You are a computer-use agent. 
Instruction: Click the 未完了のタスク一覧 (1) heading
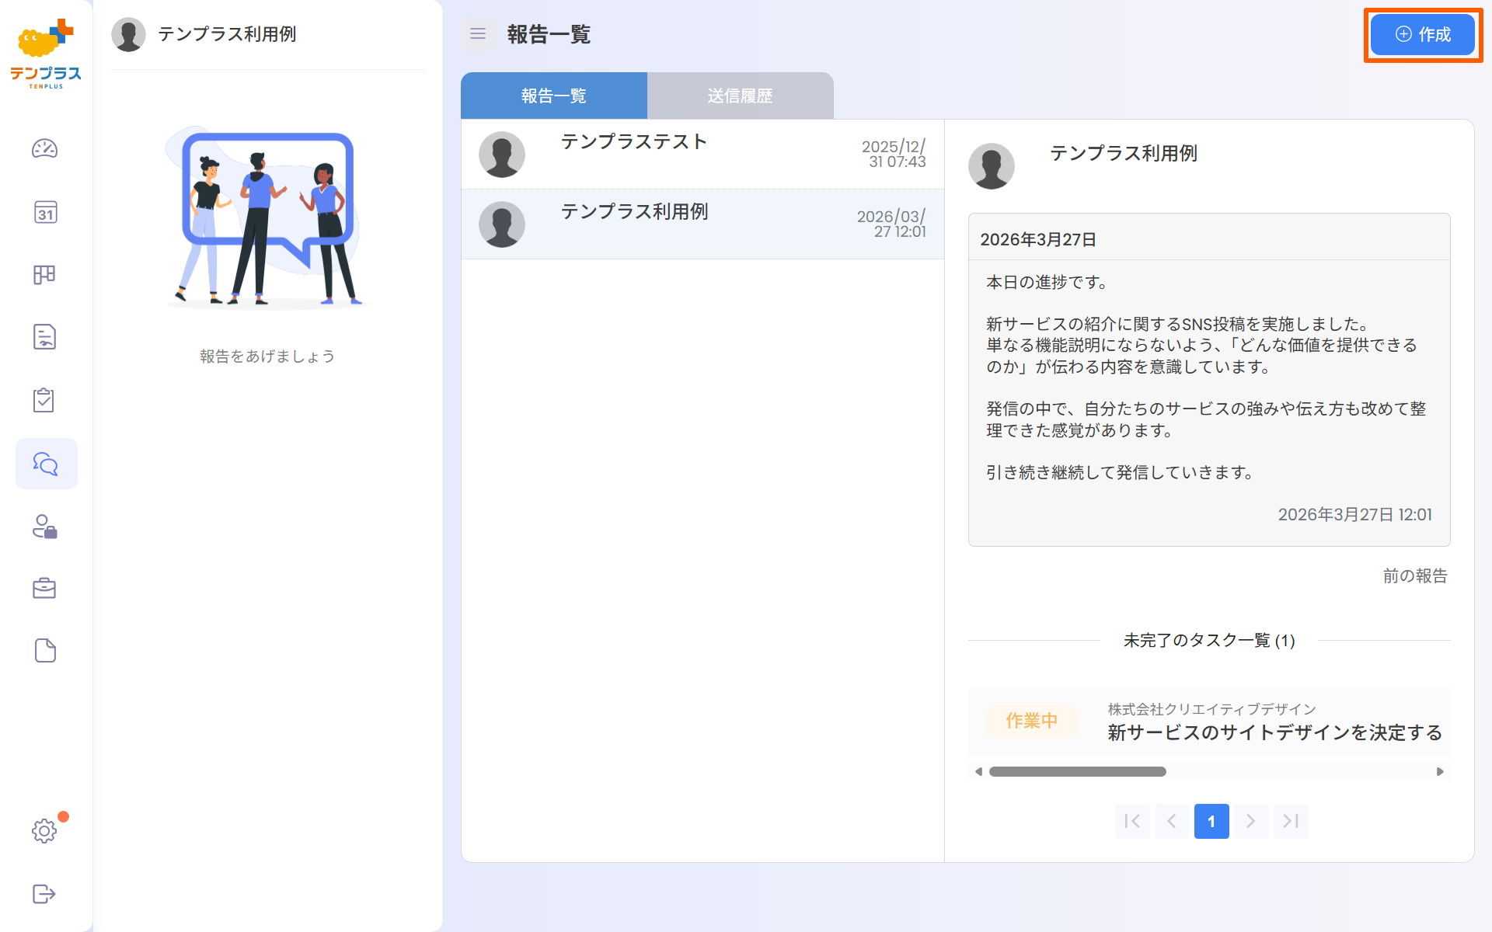point(1209,641)
